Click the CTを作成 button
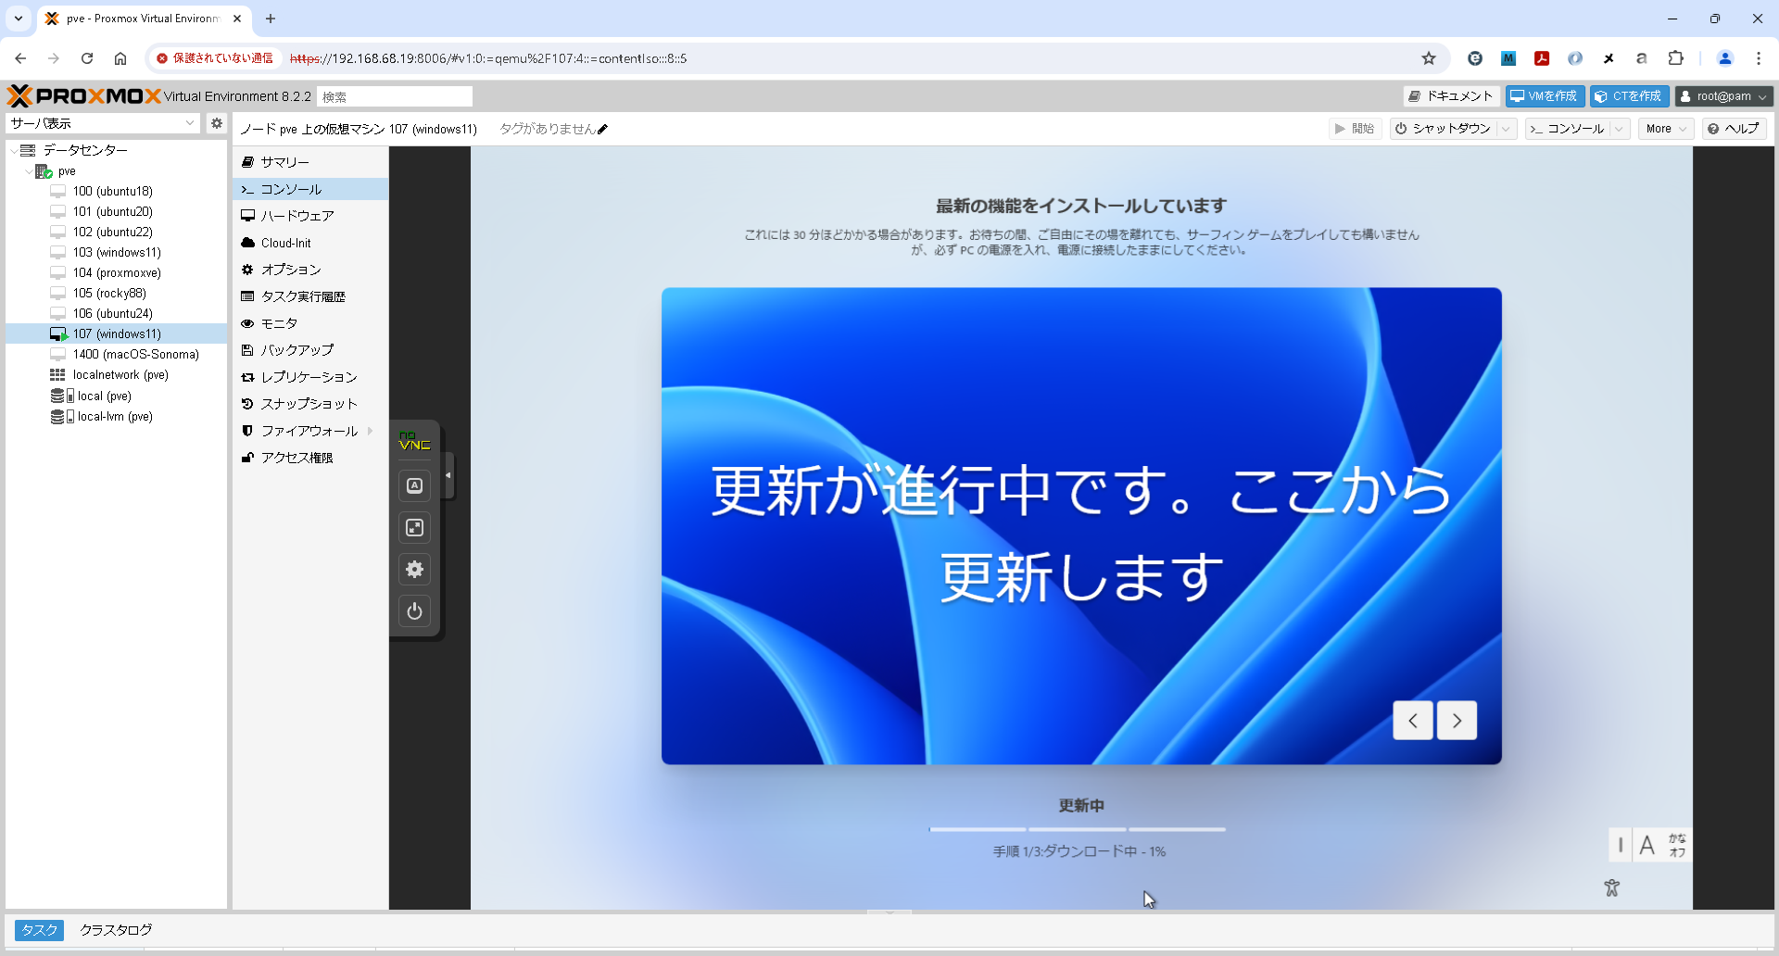1779x956 pixels. (x=1630, y=96)
